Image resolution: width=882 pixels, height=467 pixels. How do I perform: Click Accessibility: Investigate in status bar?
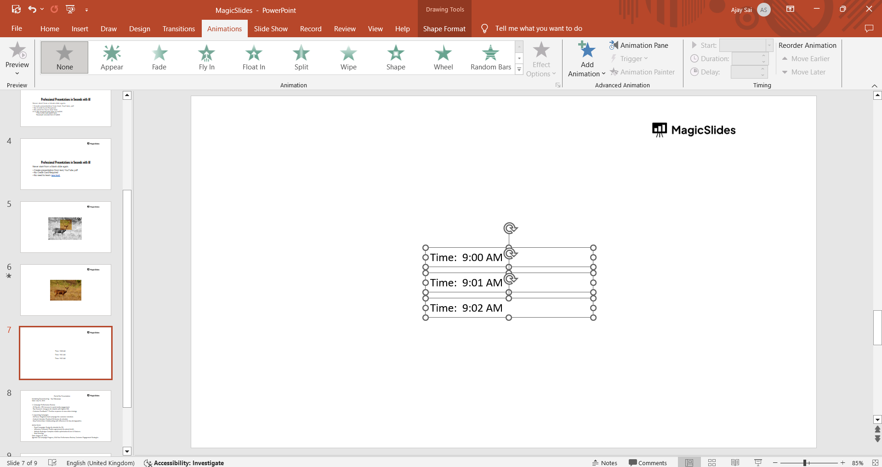click(x=184, y=463)
